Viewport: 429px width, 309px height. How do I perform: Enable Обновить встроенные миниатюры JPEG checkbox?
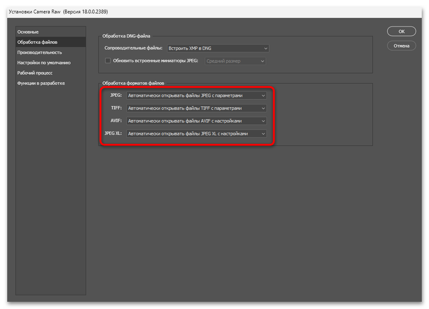pyautogui.click(x=108, y=61)
